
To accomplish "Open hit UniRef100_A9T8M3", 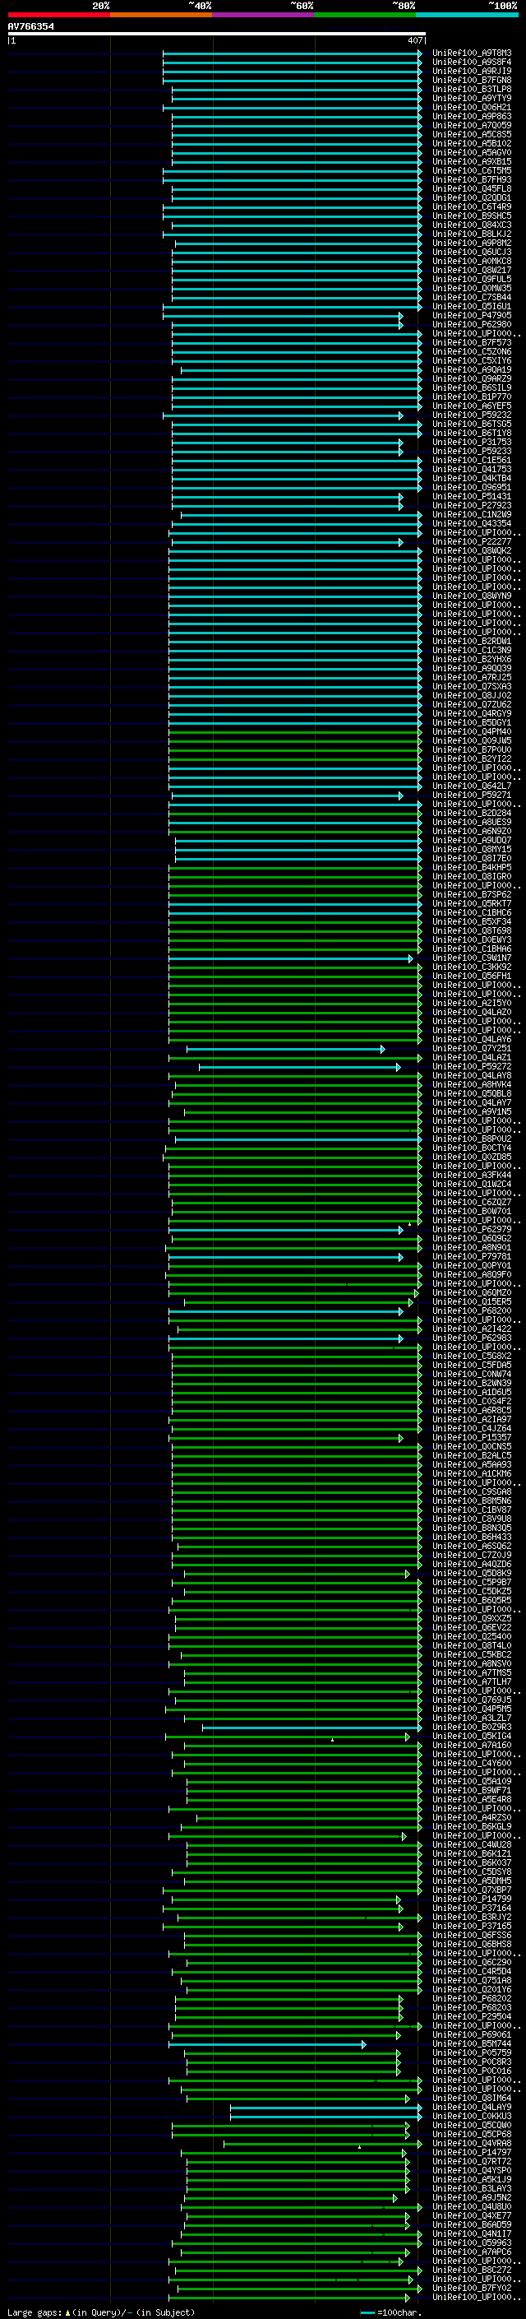I will pyautogui.click(x=472, y=53).
